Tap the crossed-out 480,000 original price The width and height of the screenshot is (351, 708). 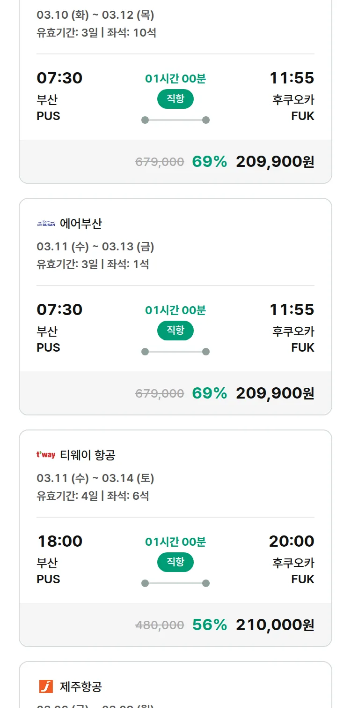(160, 625)
